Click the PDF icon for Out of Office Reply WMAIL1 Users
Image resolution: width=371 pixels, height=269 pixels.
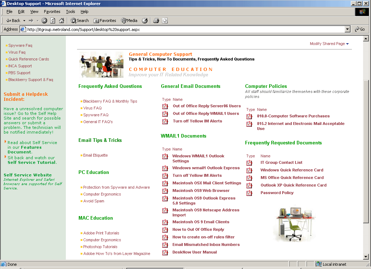pos(165,114)
